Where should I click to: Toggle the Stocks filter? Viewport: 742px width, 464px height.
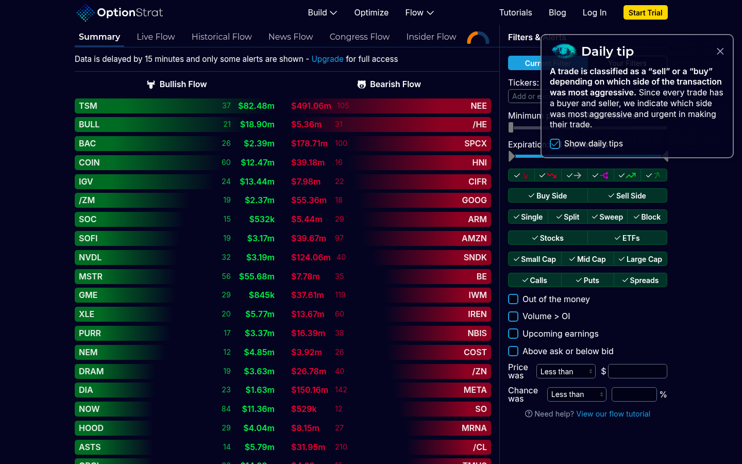click(x=548, y=238)
